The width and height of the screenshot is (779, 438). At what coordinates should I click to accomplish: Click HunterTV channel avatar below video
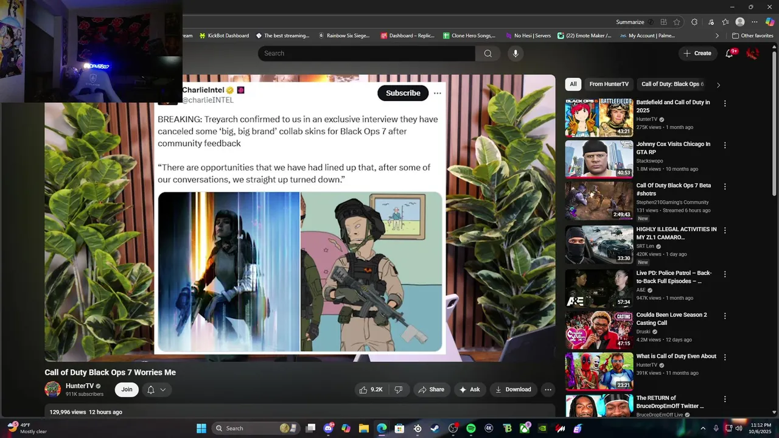53,389
